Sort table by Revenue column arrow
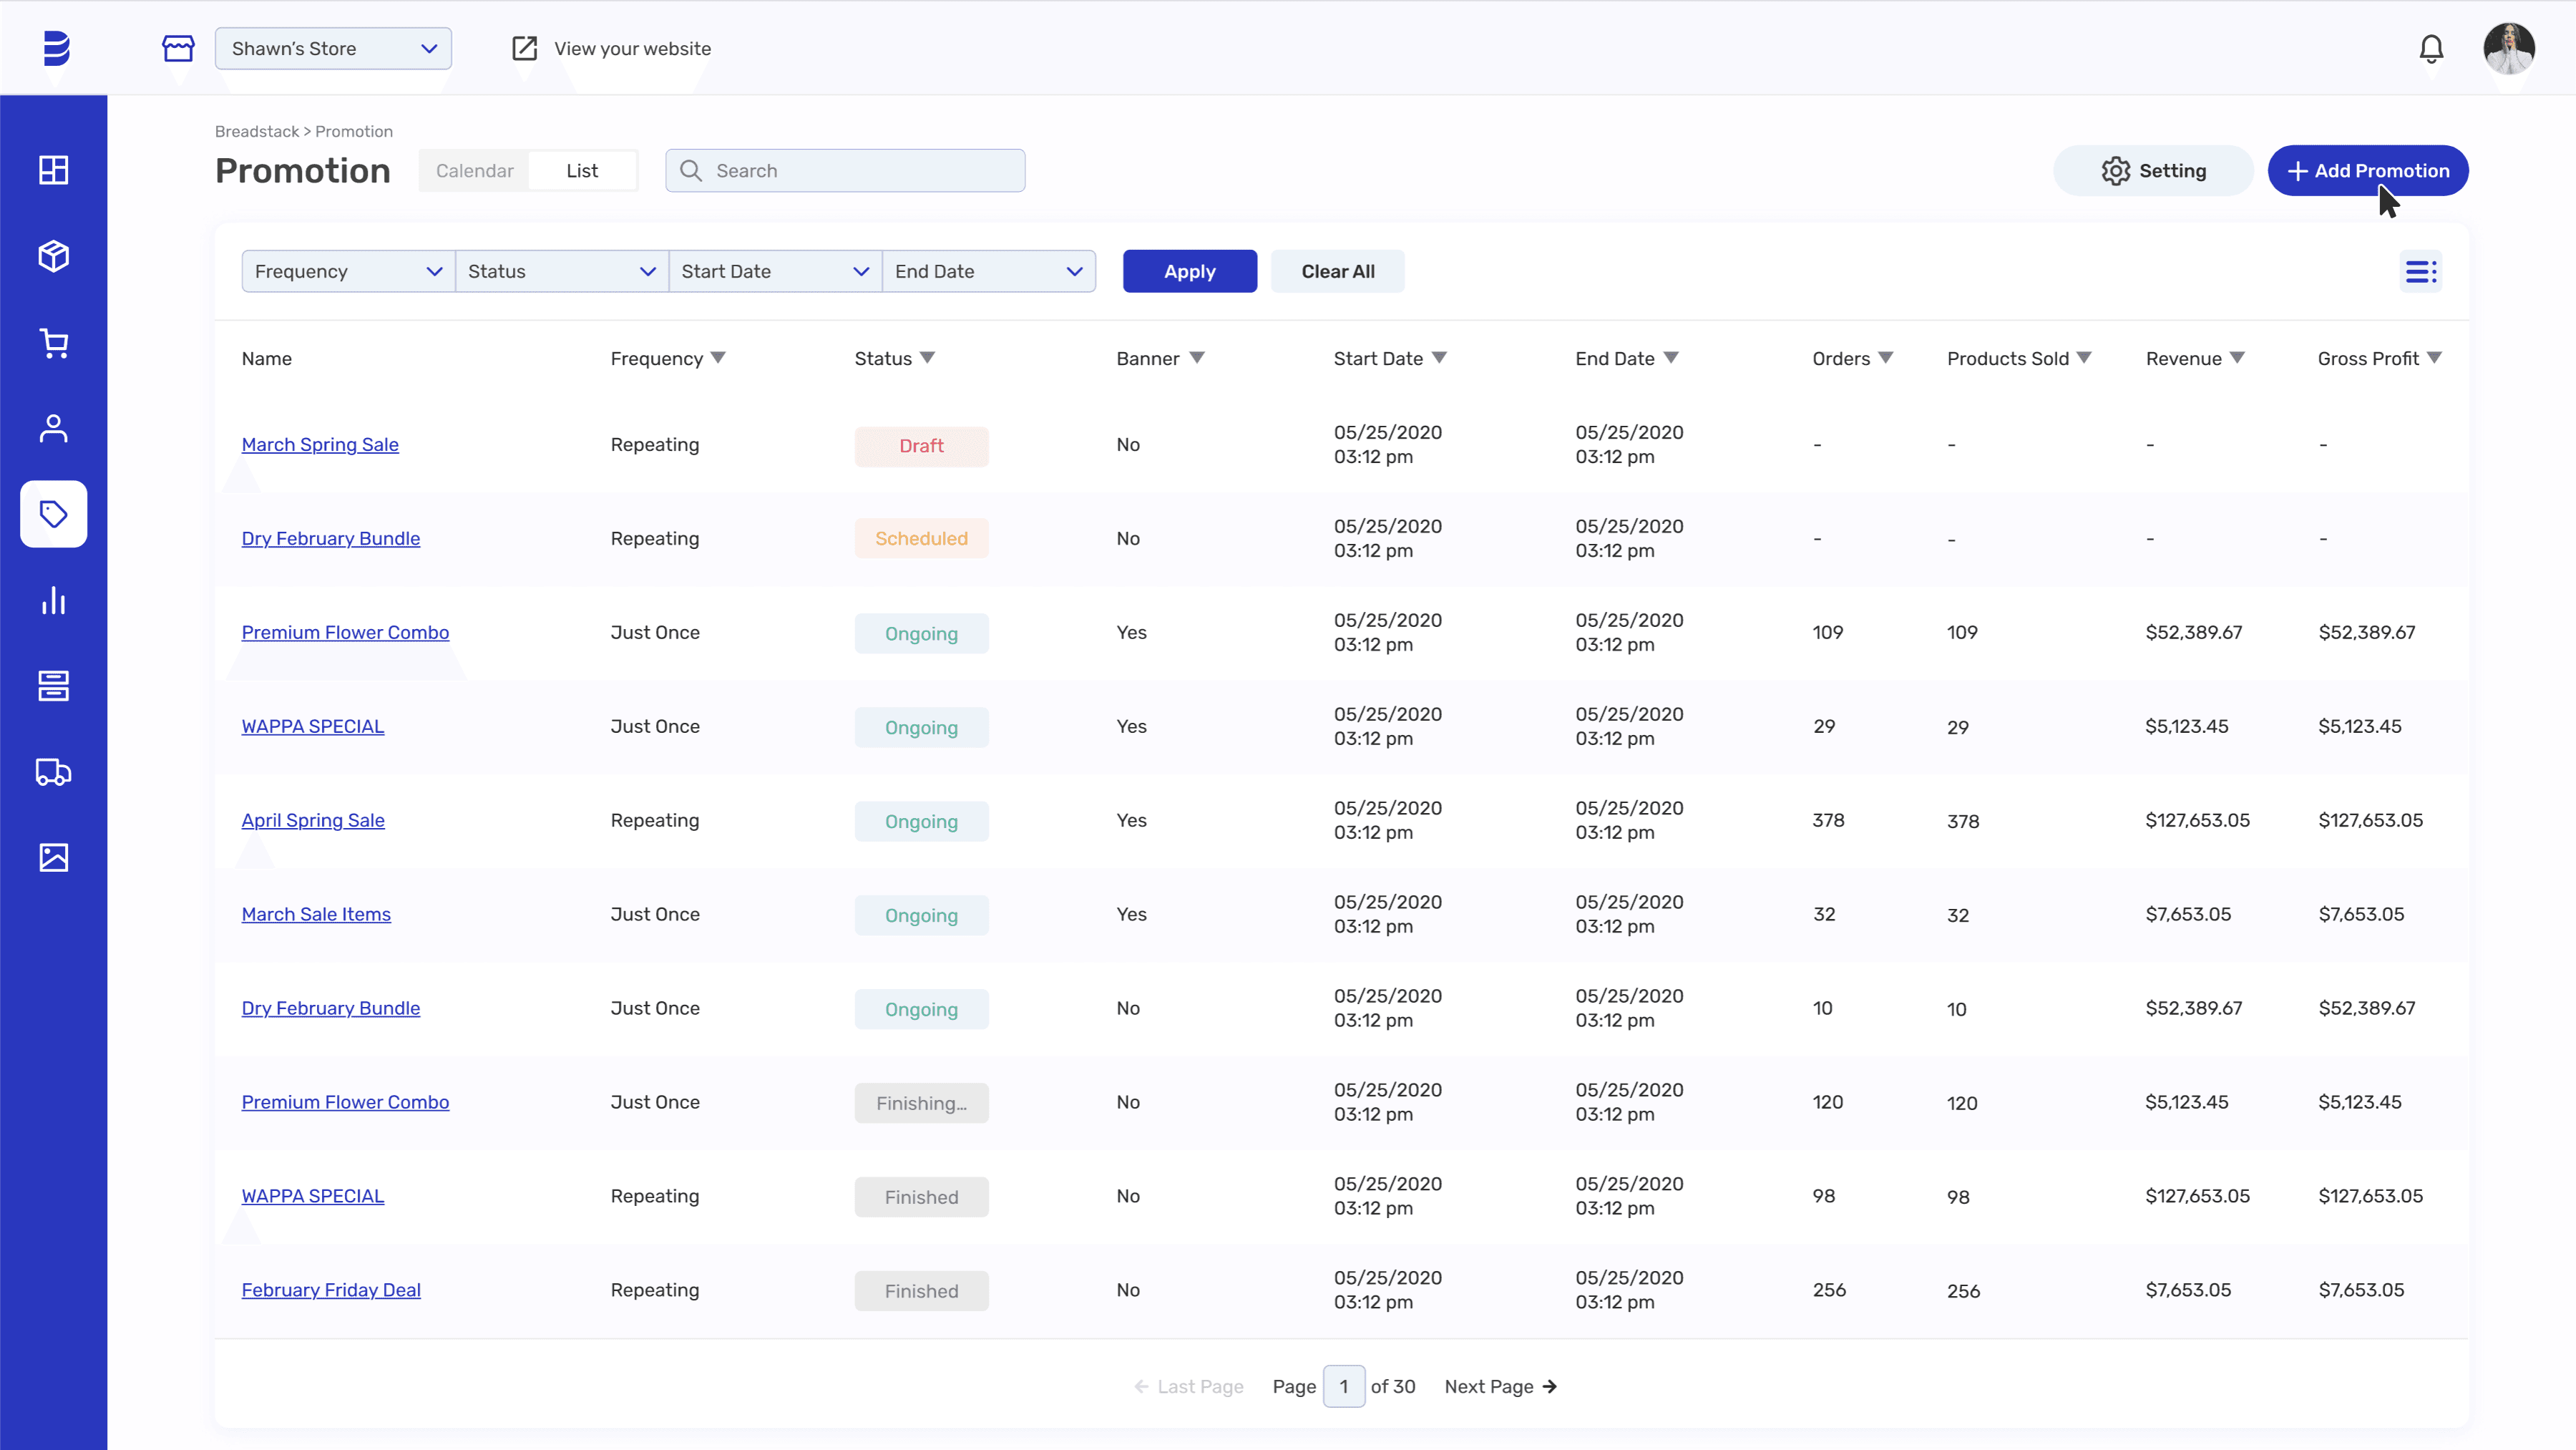The width and height of the screenshot is (2576, 1450). tap(2238, 358)
